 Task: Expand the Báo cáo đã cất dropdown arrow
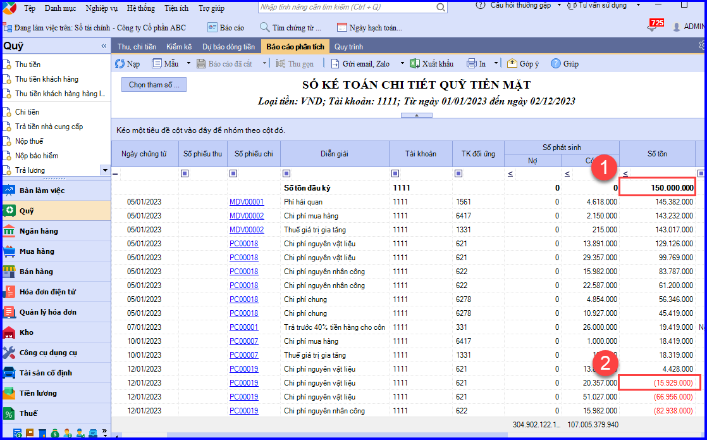click(265, 64)
